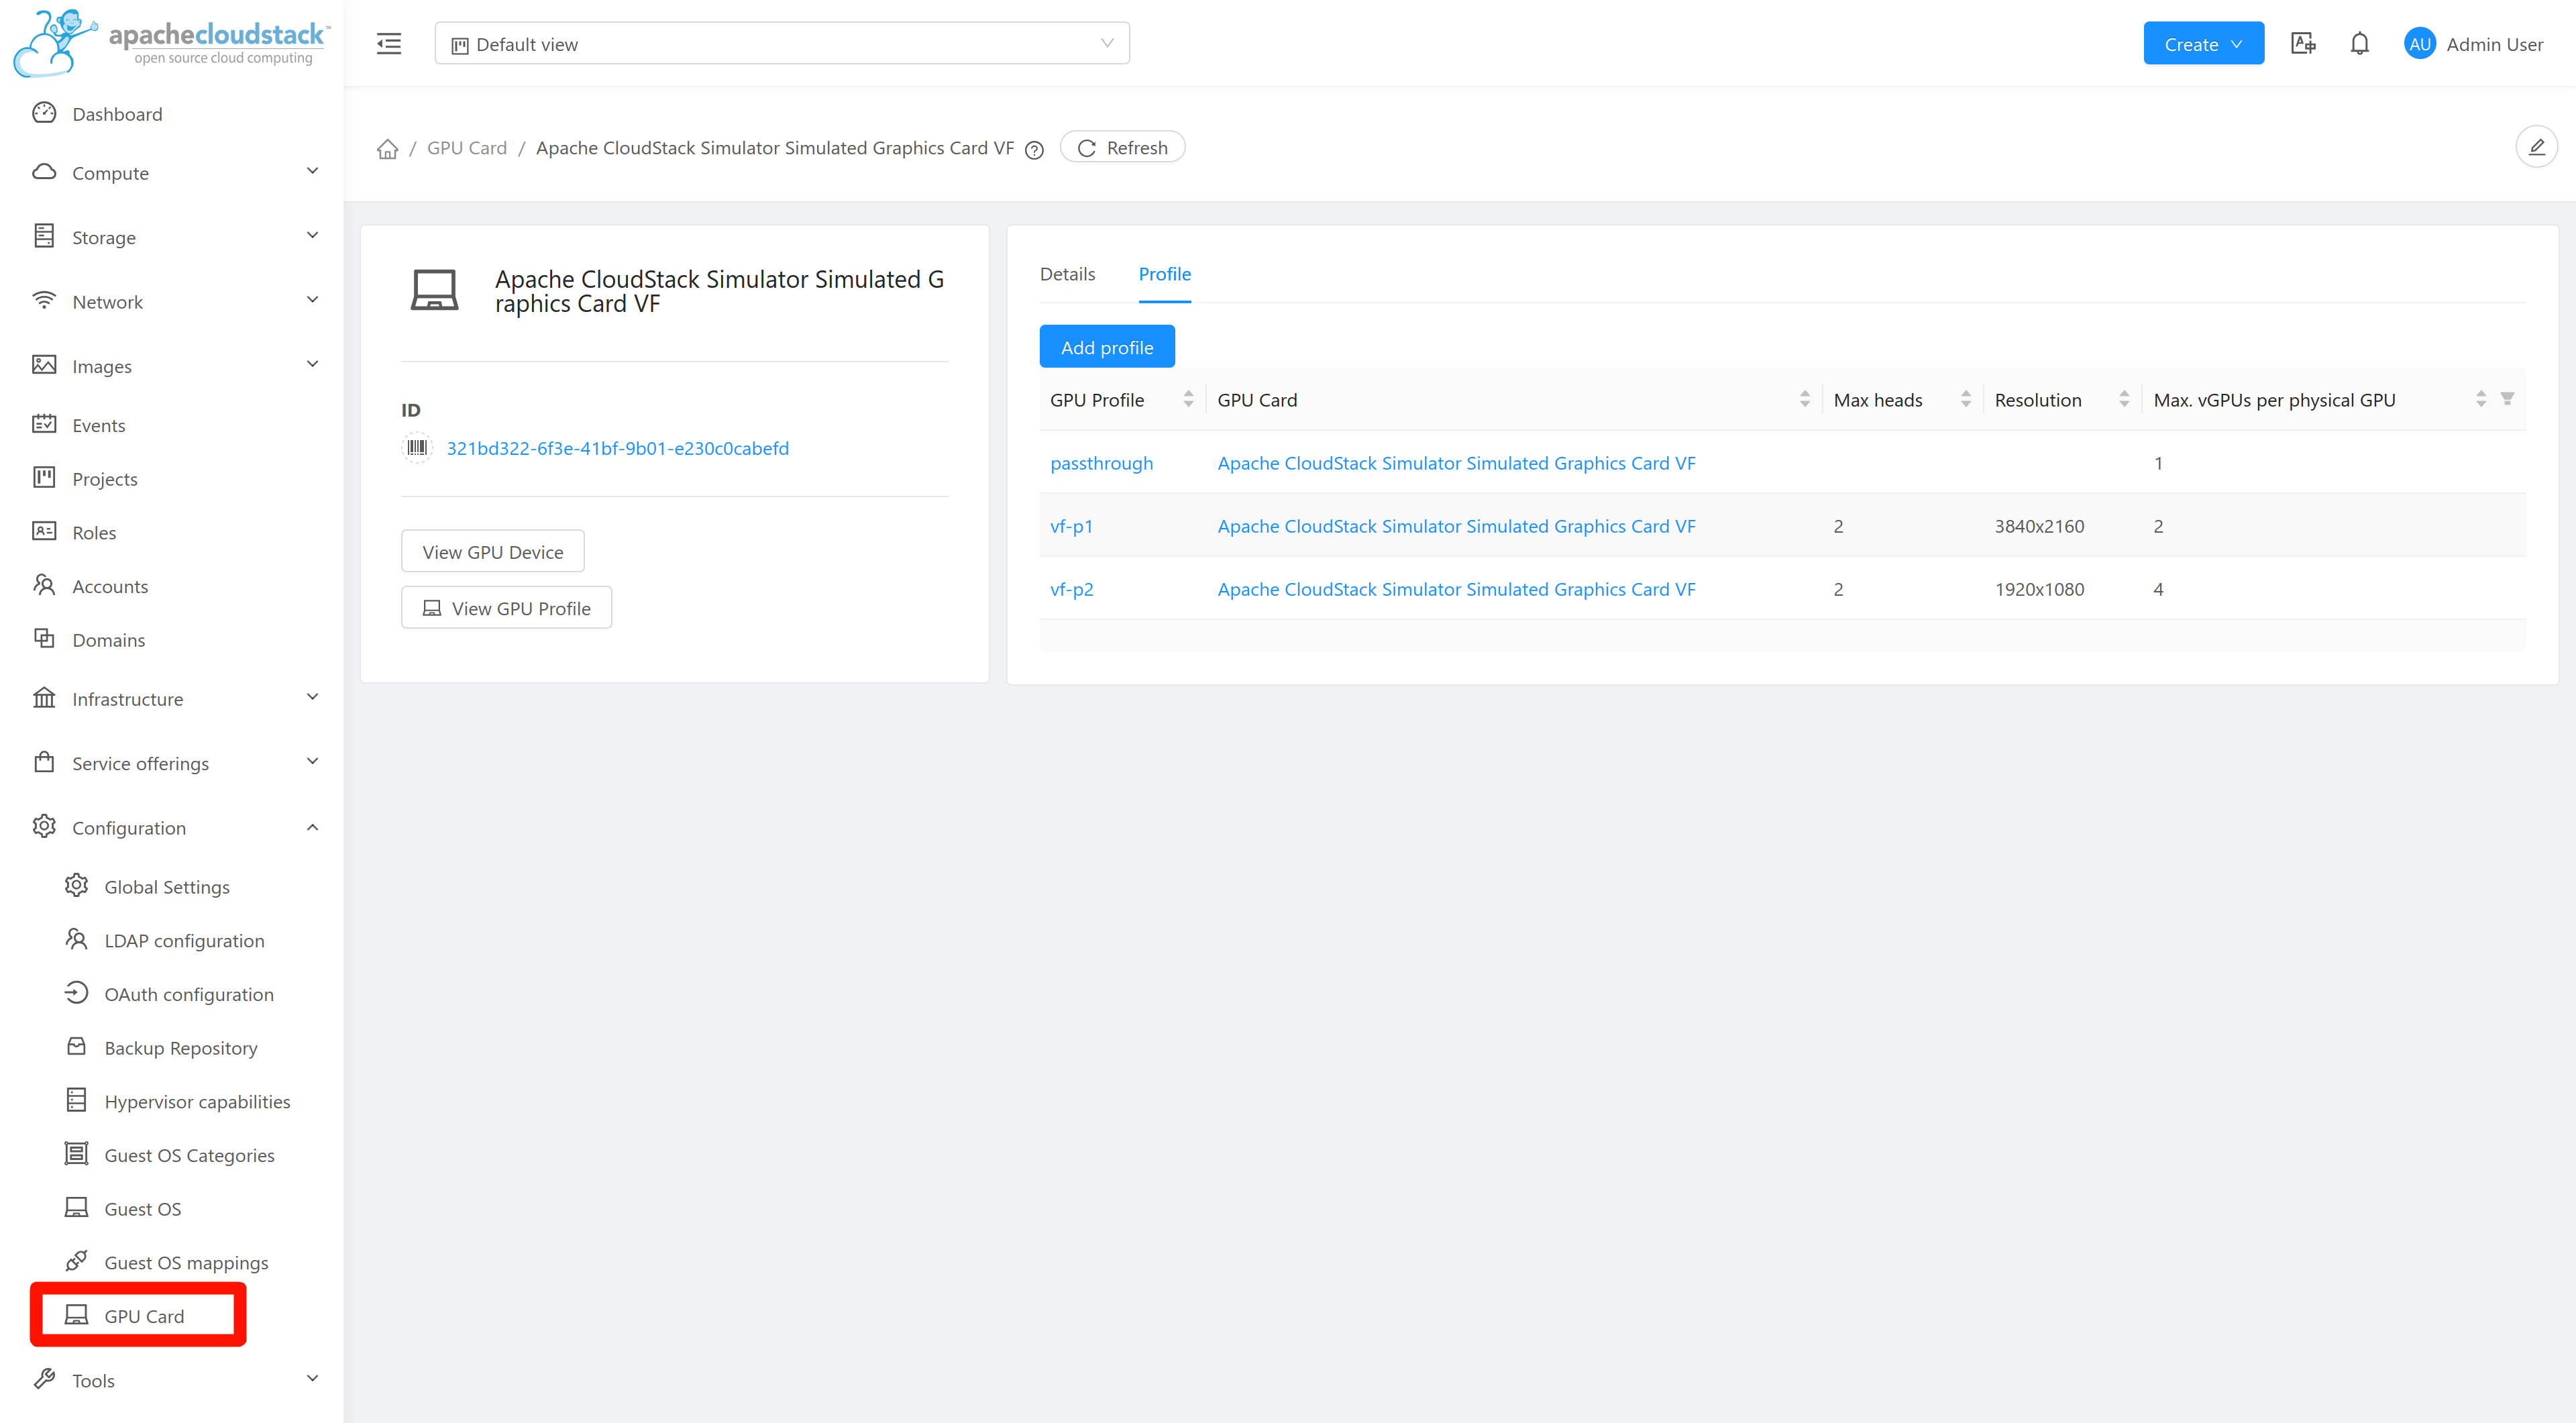
Task: Click the help question mark icon
Action: pos(1035,150)
